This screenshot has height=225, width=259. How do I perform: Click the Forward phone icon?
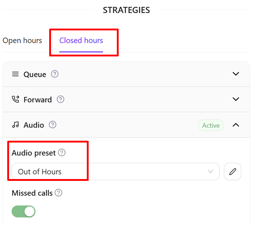click(x=15, y=99)
